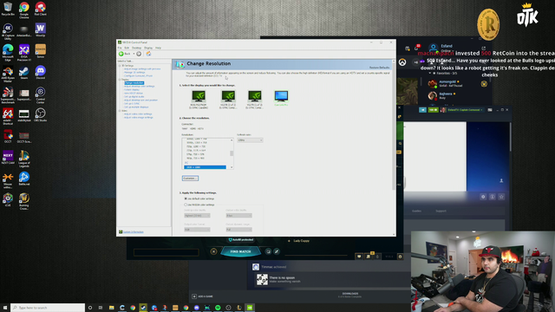Select the blue-screen fourth display icon
The height and width of the screenshot is (312, 555).
(x=281, y=96)
